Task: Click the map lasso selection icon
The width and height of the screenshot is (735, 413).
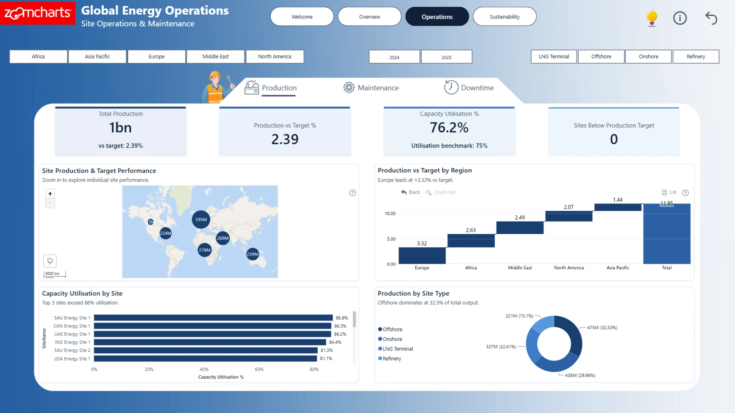Action: tap(50, 261)
